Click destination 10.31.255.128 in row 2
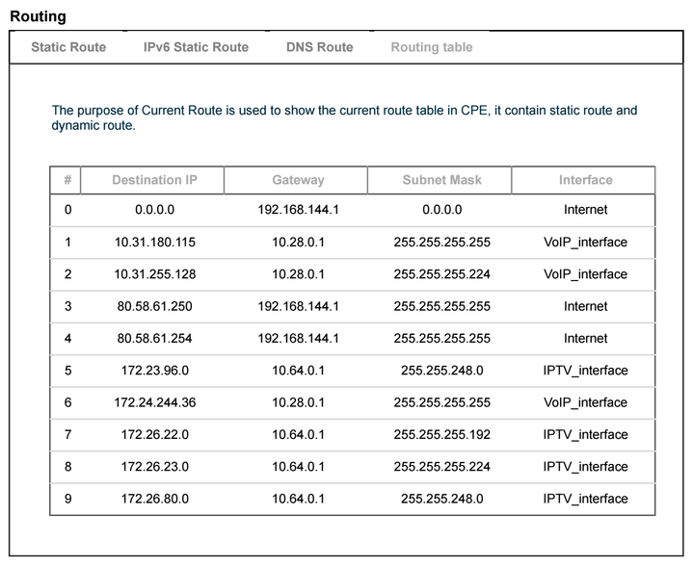 (154, 274)
